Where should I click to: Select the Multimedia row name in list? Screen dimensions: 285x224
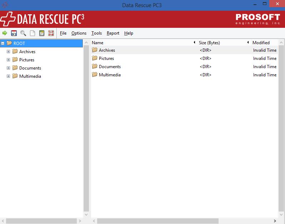click(110, 75)
